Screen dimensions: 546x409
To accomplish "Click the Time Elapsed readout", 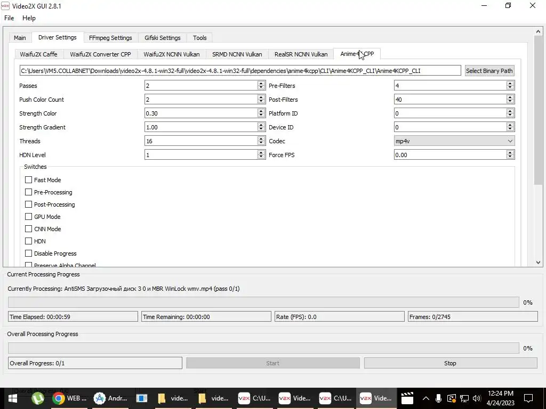I will [x=73, y=316].
